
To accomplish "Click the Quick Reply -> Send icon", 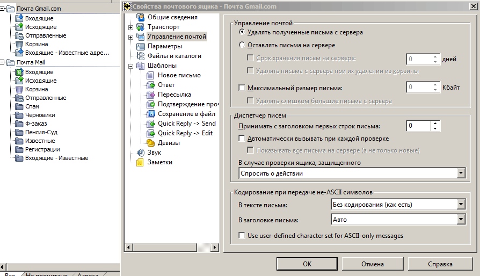I will [150, 124].
